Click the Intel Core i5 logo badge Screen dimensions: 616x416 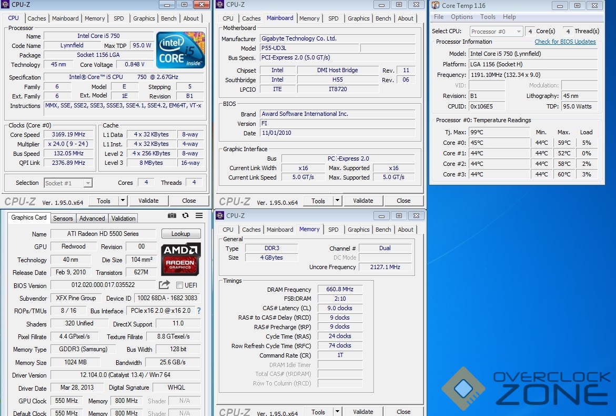click(x=180, y=50)
